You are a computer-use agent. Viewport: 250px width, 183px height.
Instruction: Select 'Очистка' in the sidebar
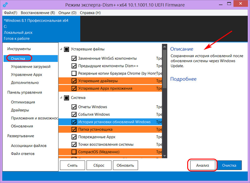(x=31, y=58)
